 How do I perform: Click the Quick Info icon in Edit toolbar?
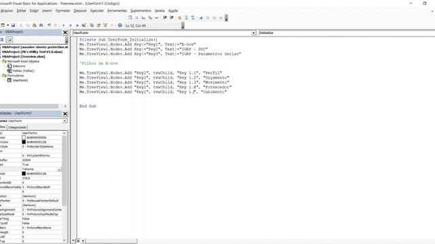(x=143, y=18)
